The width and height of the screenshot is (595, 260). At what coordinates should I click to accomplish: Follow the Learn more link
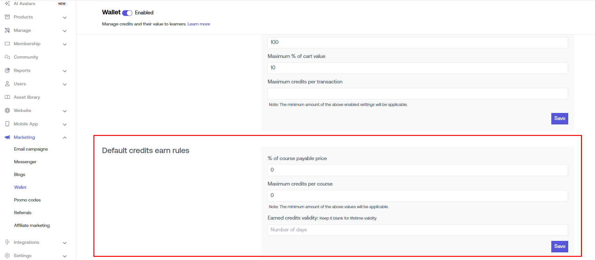[199, 24]
